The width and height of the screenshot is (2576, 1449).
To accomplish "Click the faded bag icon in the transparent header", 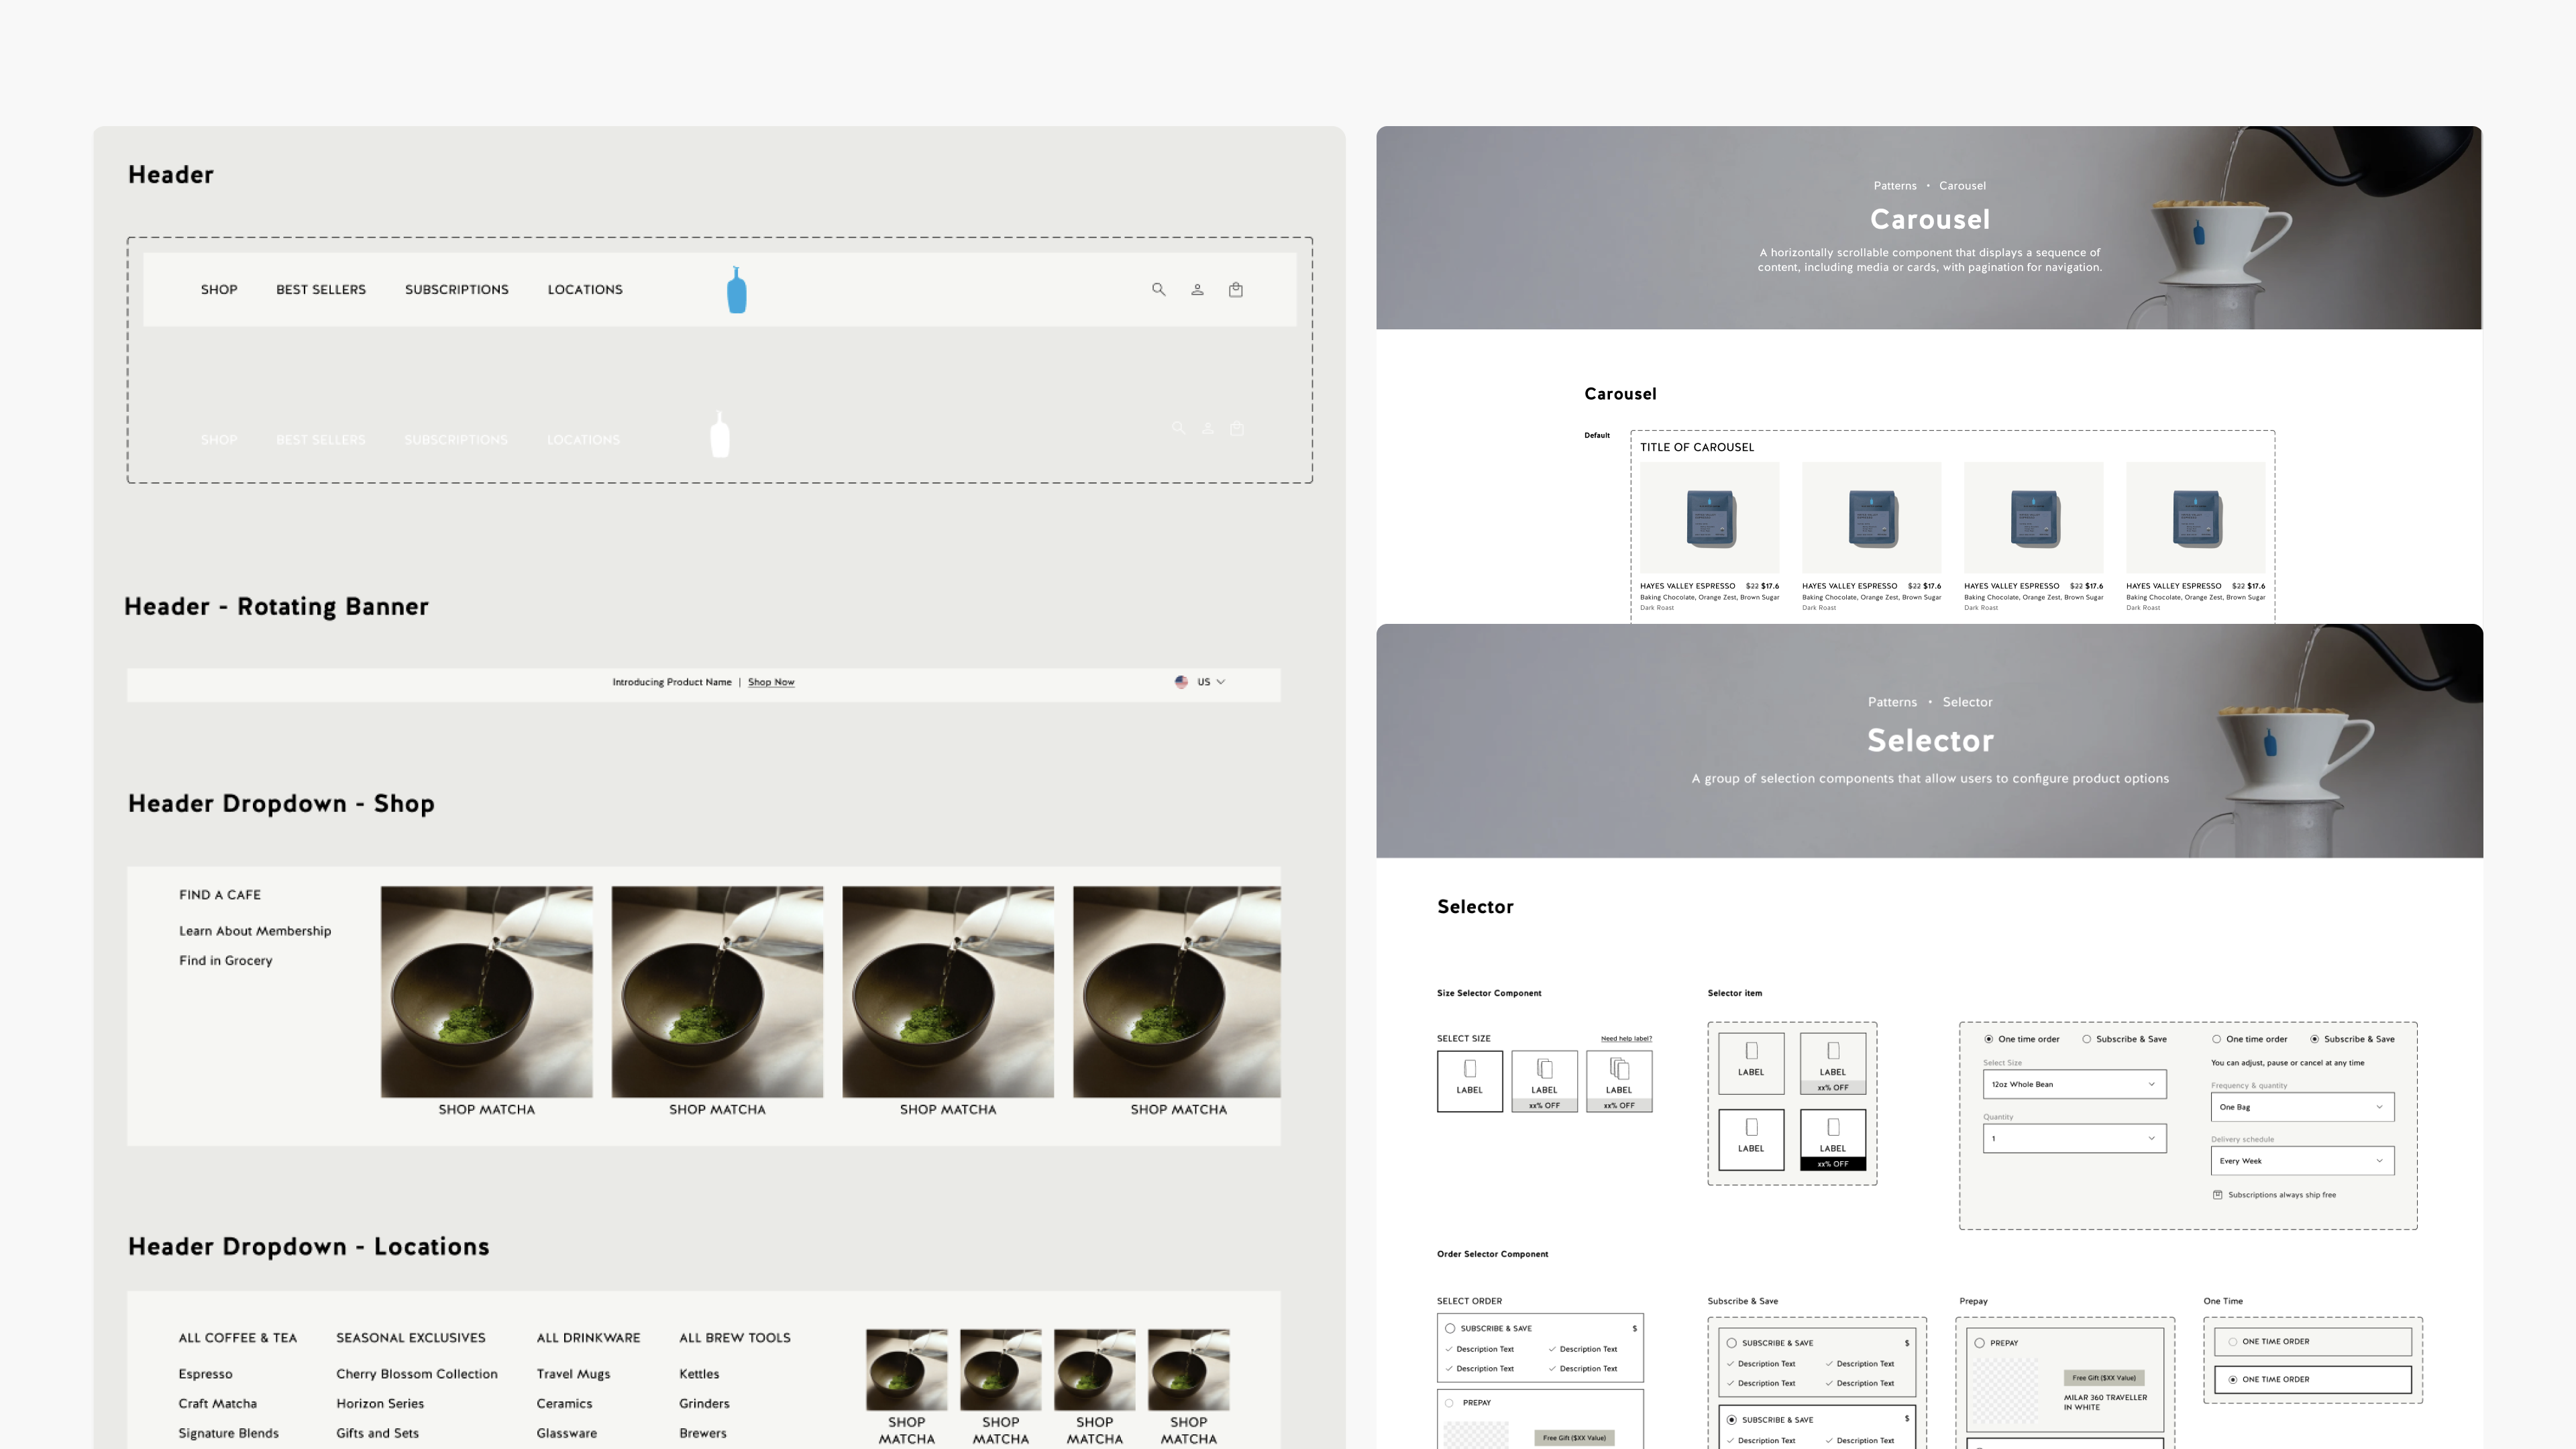I will [1237, 428].
